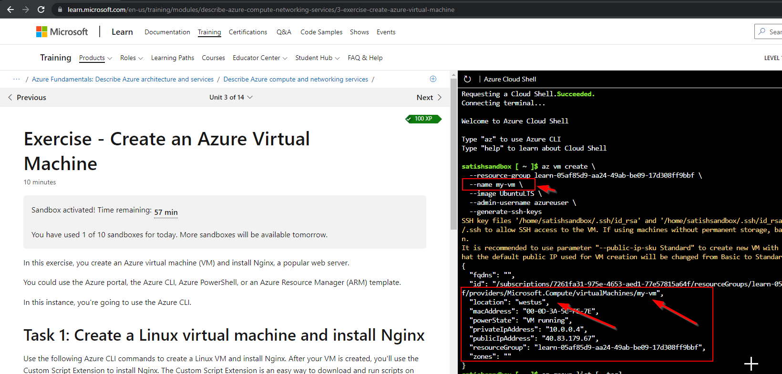Go to the Next unit
Viewport: 782px width, 374px height.
click(429, 97)
